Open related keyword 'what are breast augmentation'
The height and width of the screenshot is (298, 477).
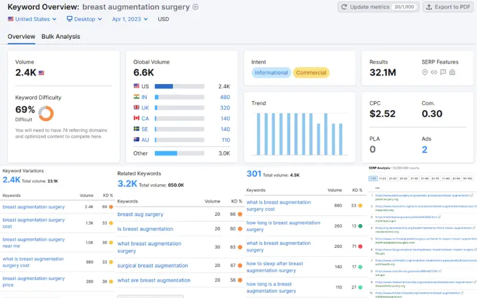pyautogui.click(x=154, y=280)
